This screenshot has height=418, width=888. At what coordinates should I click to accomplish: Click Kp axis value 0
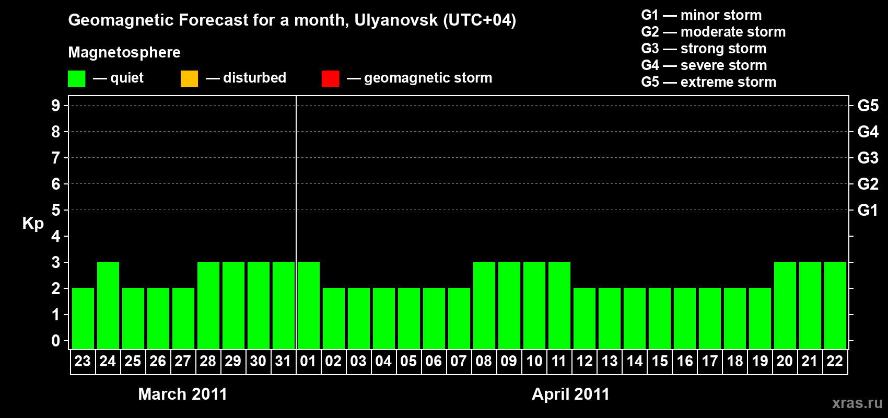(x=56, y=341)
